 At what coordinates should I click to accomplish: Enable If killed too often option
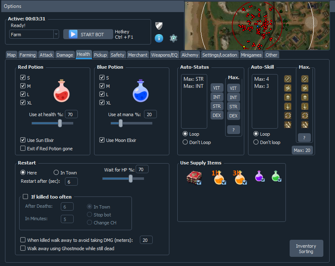click(25, 196)
